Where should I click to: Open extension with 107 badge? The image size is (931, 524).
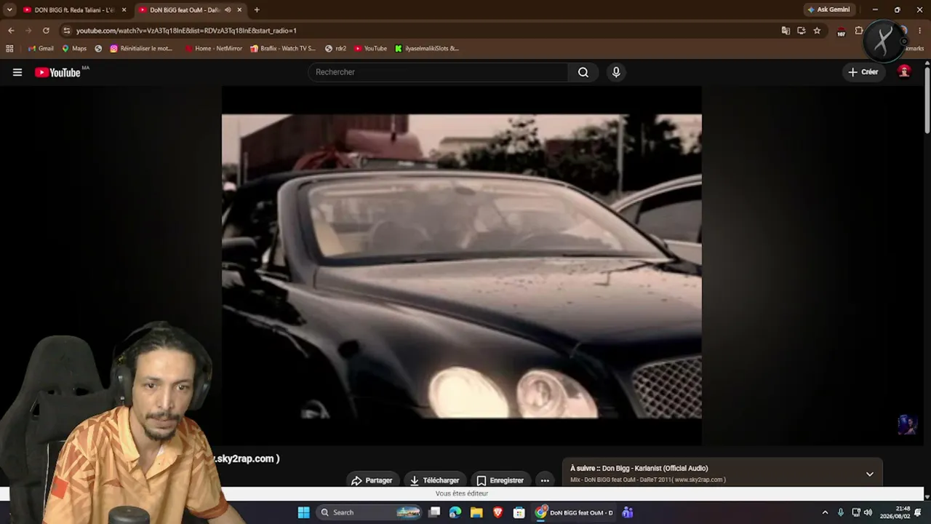pyautogui.click(x=842, y=31)
